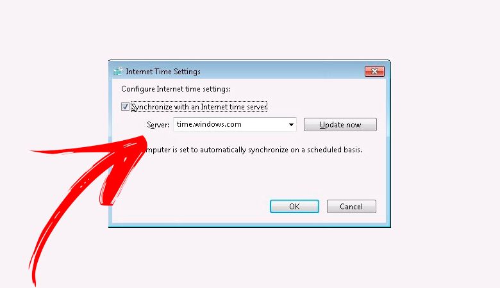500x288 pixels.
Task: Click the Internet Time Settings title text
Action: click(x=163, y=72)
